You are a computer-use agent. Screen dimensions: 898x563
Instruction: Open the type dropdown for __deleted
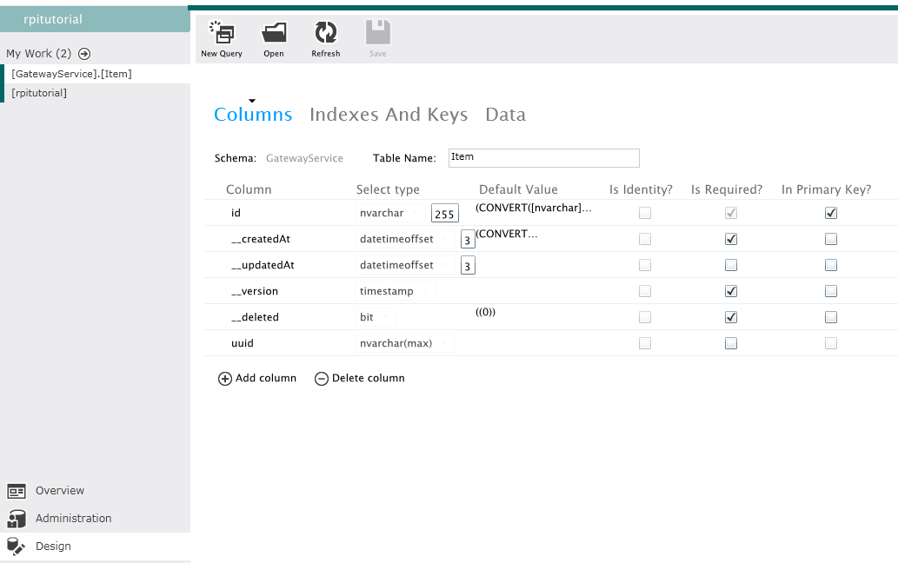click(386, 317)
